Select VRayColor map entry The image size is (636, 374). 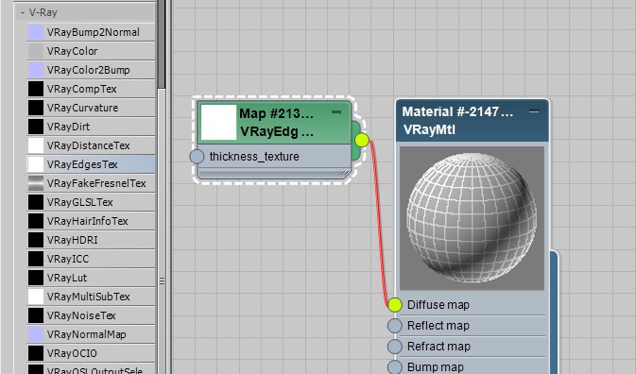click(x=91, y=51)
